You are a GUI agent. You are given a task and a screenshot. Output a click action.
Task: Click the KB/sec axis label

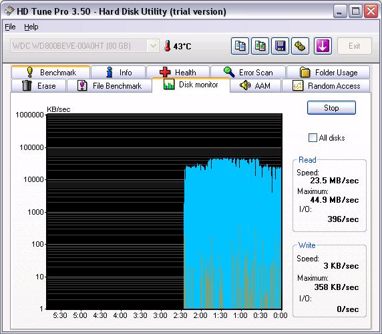click(59, 109)
